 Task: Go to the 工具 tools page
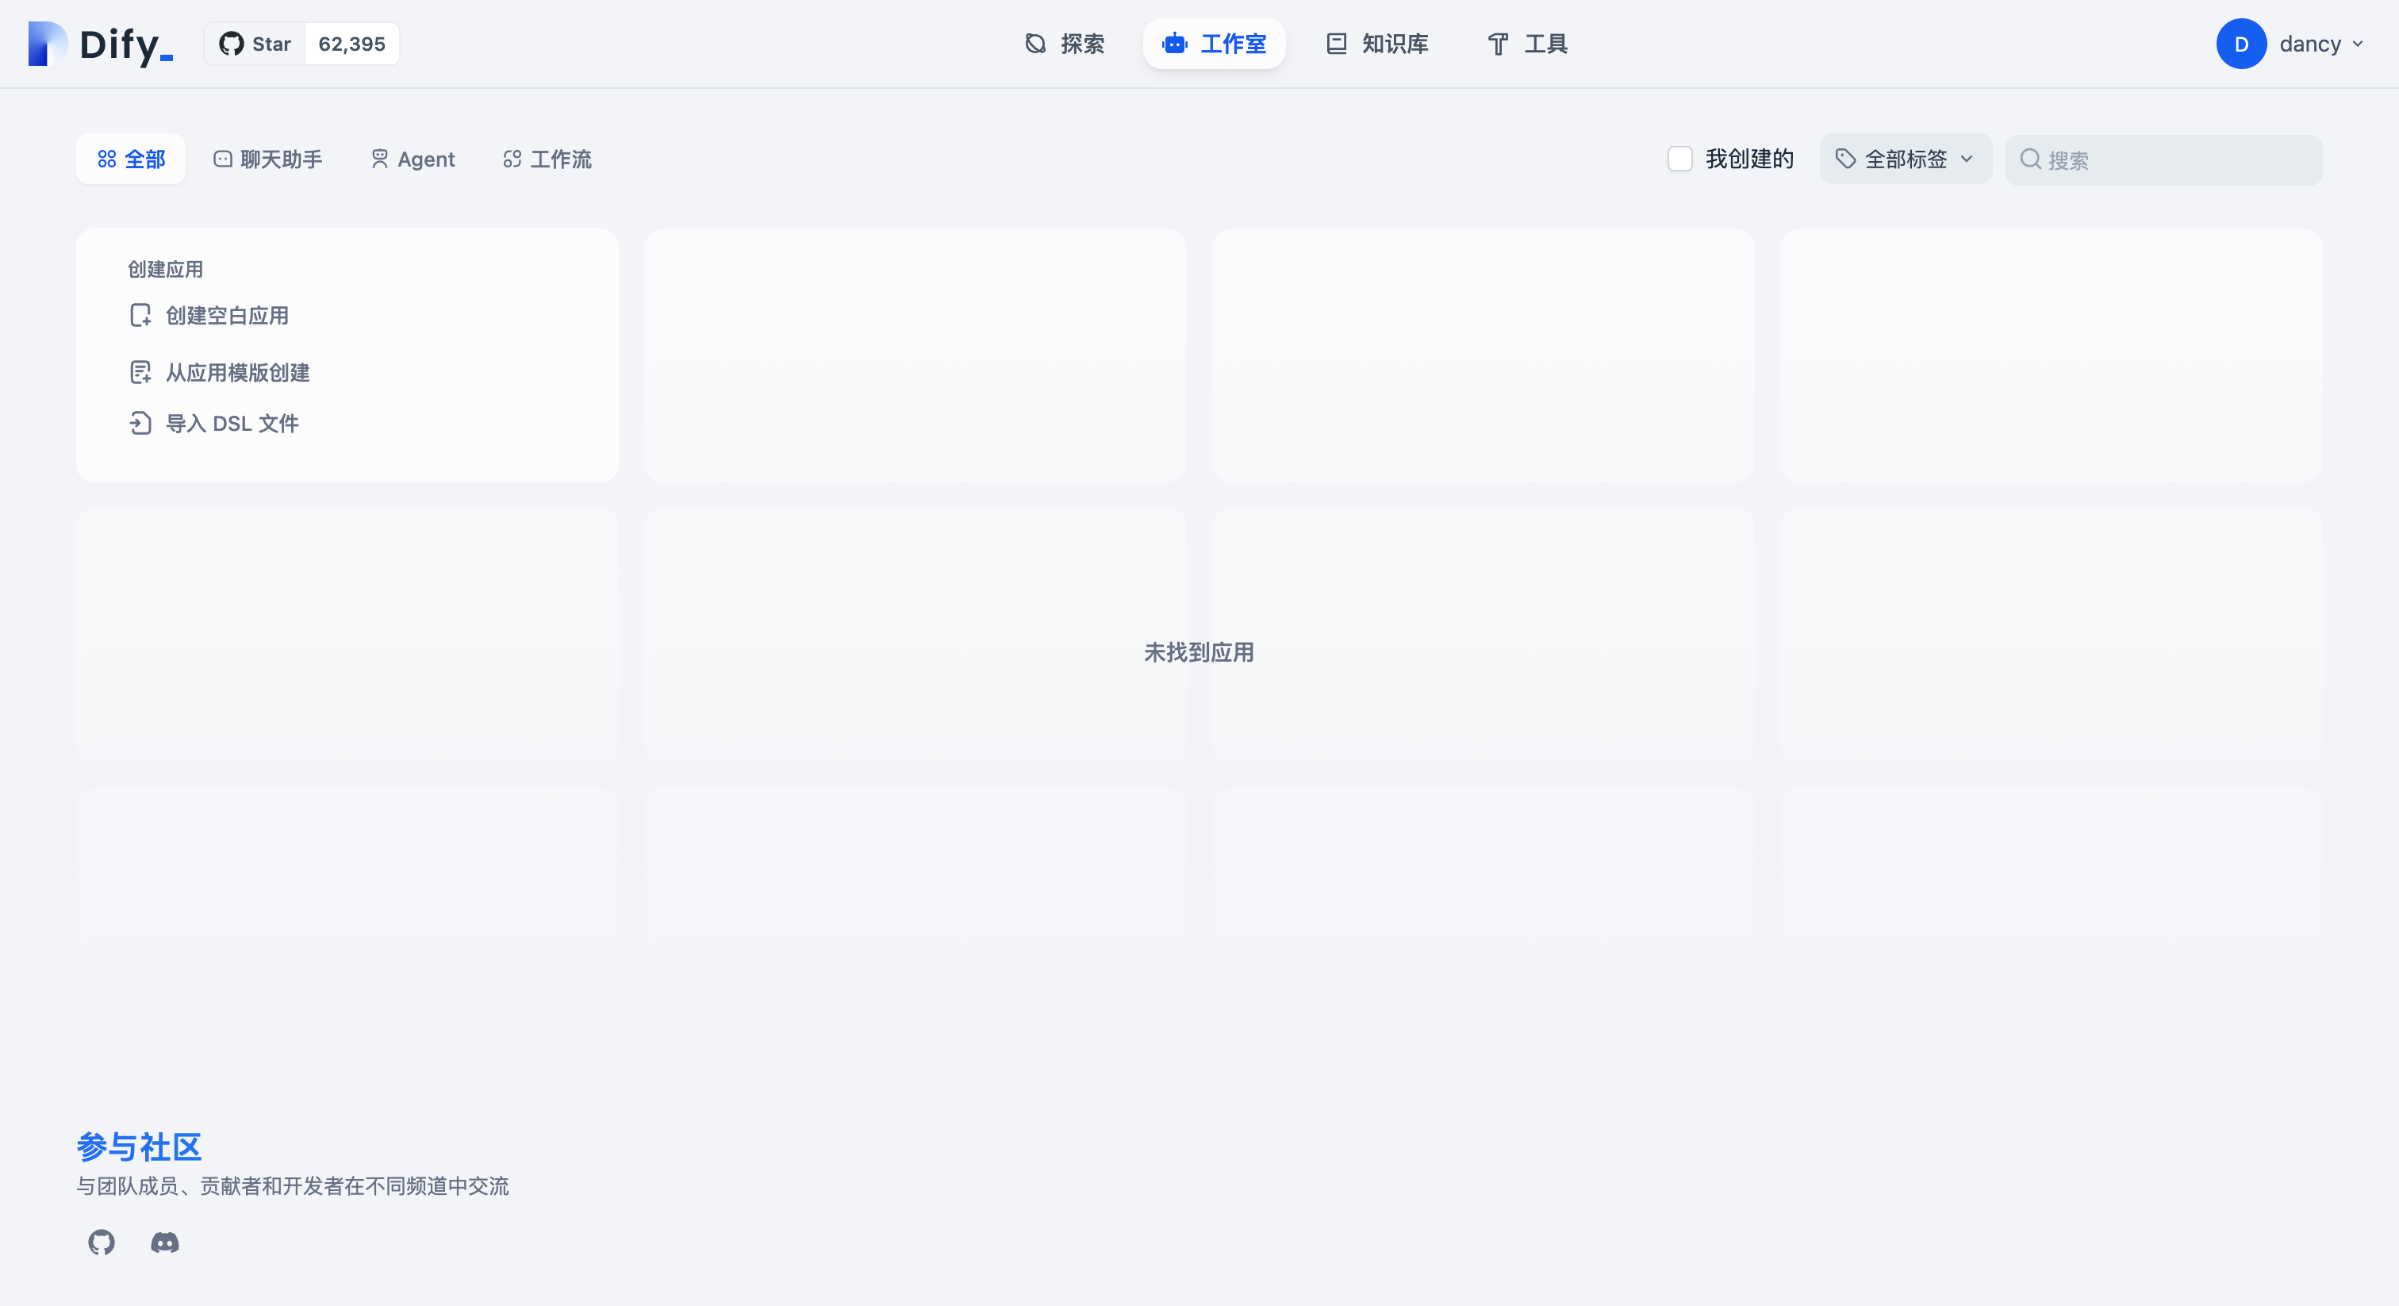(1527, 44)
